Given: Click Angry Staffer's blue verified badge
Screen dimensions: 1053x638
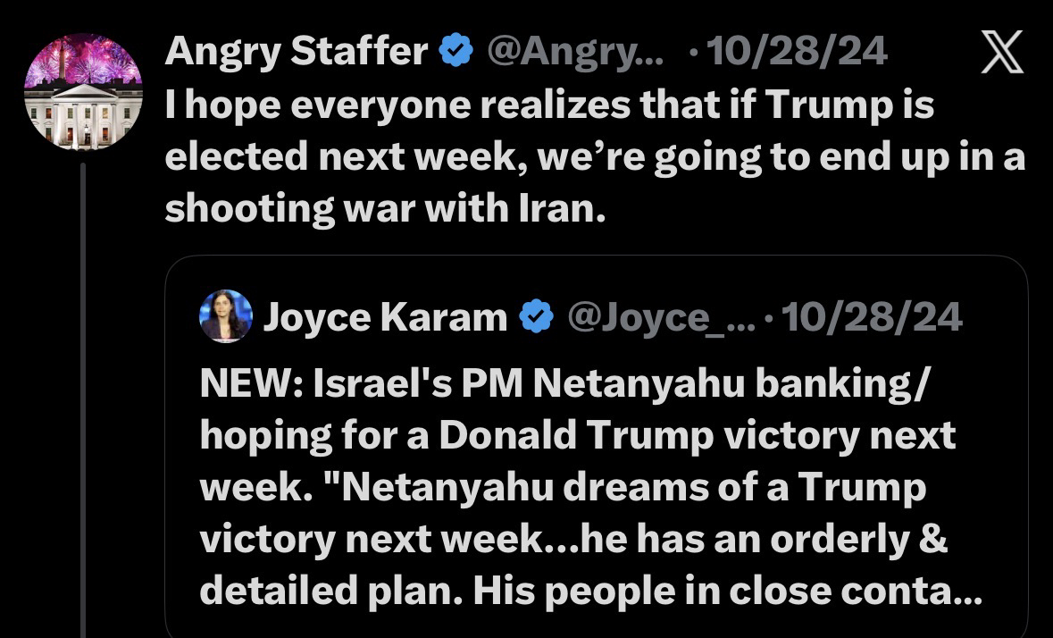Looking at the screenshot, I should click(x=456, y=53).
